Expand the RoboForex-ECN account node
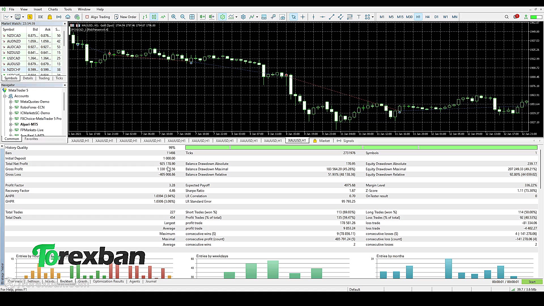This screenshot has width=544, height=306. pyautogui.click(x=11, y=107)
